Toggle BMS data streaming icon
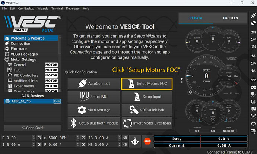This screenshot has width=257, height=154. [x=253, y=117]
